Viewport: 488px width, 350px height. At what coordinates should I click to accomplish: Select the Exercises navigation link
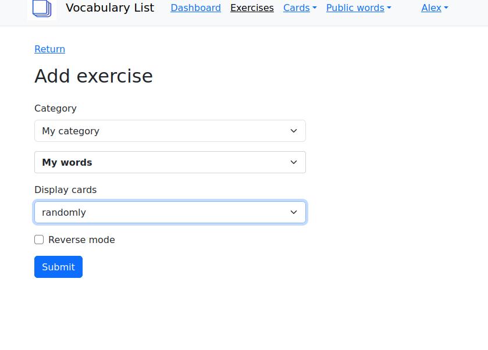tap(252, 8)
